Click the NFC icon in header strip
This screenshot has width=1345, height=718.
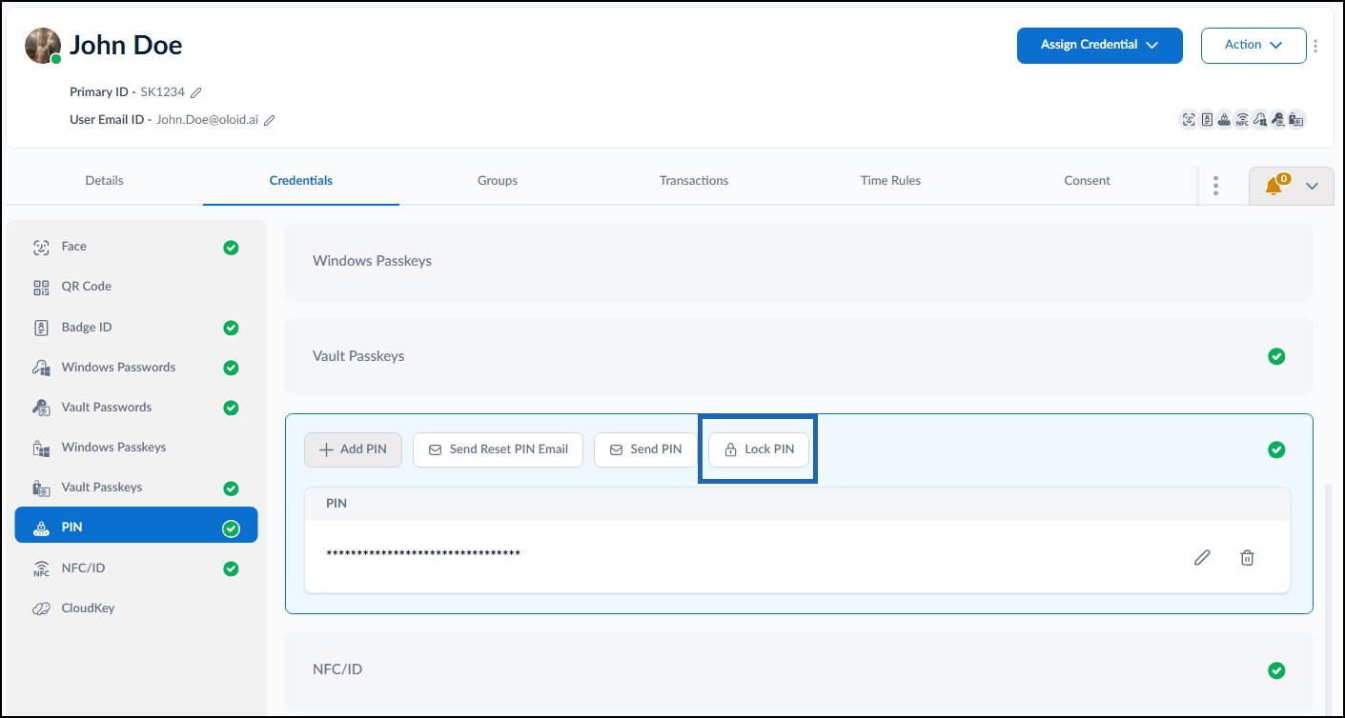pyautogui.click(x=1242, y=119)
